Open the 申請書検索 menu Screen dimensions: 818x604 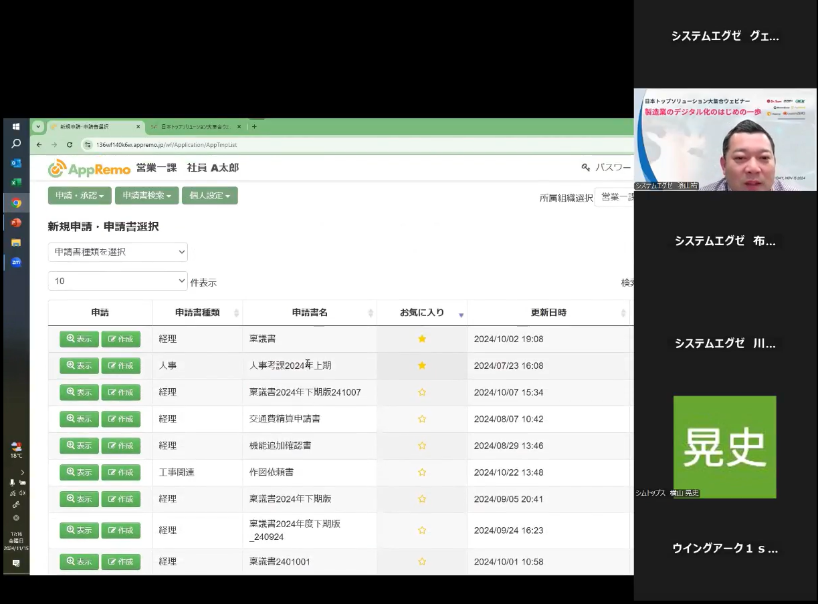tap(146, 196)
